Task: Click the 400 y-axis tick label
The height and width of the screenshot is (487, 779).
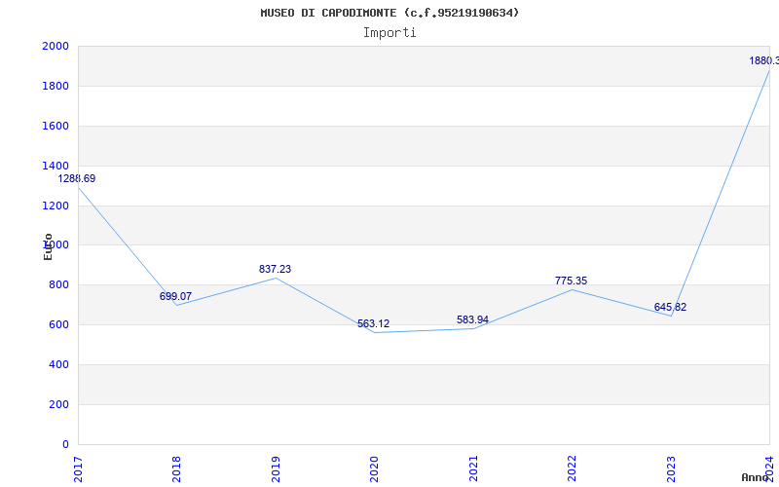Action: click(x=59, y=364)
